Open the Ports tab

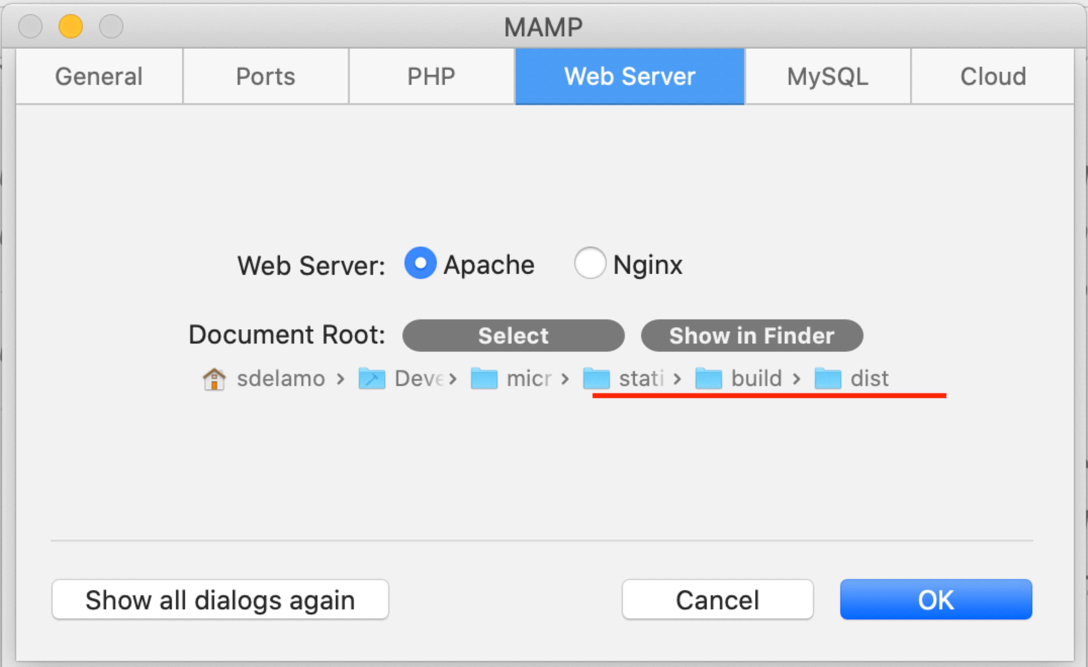point(265,76)
